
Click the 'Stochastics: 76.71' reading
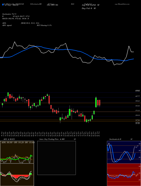pyautogui.click(x=9, y=14)
